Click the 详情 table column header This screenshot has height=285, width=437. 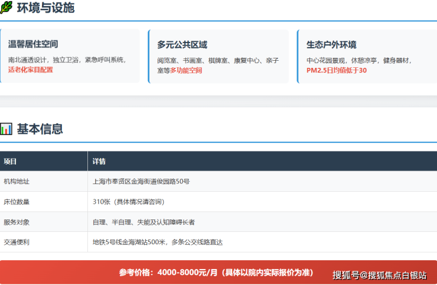tap(99, 162)
